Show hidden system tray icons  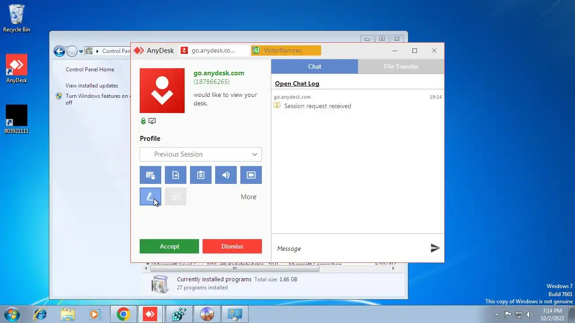pyautogui.click(x=497, y=314)
